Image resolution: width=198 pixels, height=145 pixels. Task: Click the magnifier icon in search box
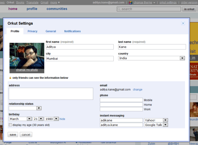pos(119,9)
